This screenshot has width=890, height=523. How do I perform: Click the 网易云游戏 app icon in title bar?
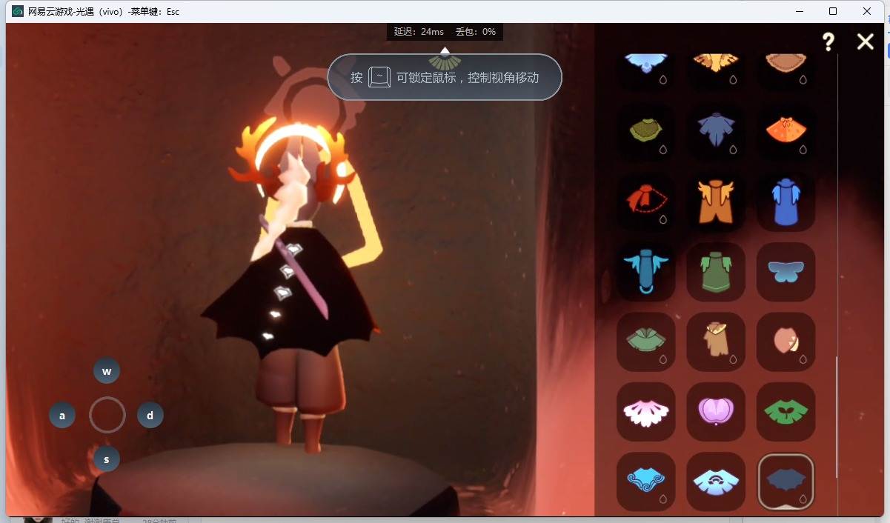coord(18,11)
